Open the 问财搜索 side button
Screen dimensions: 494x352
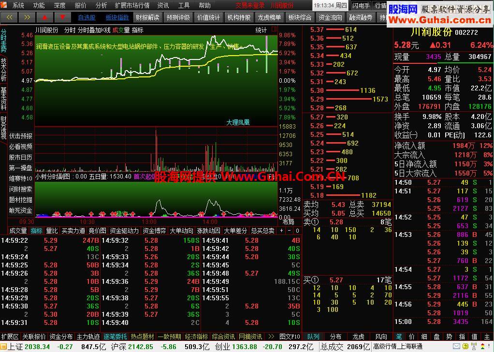[21, 189]
